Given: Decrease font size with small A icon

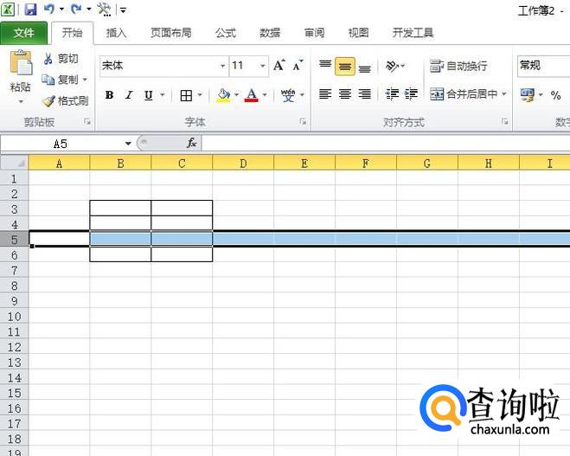Looking at the screenshot, I should point(298,66).
